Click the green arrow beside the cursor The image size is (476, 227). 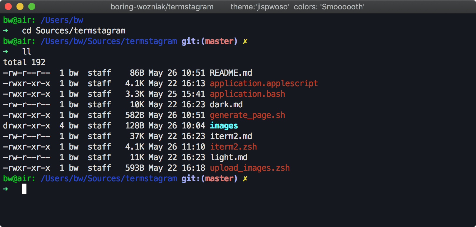tap(6, 189)
